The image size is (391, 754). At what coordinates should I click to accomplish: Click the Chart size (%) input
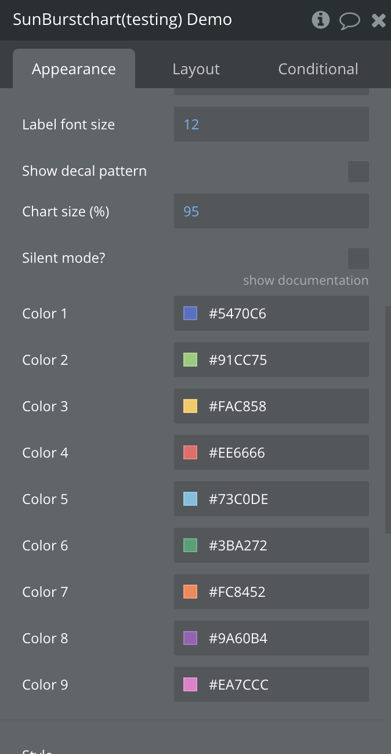click(x=271, y=211)
